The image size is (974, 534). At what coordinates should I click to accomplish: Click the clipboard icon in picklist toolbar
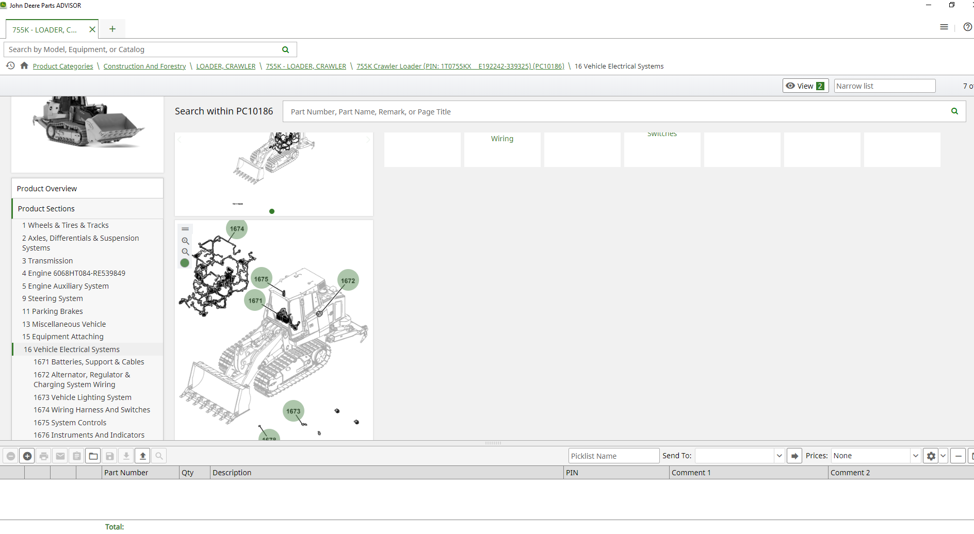77,456
